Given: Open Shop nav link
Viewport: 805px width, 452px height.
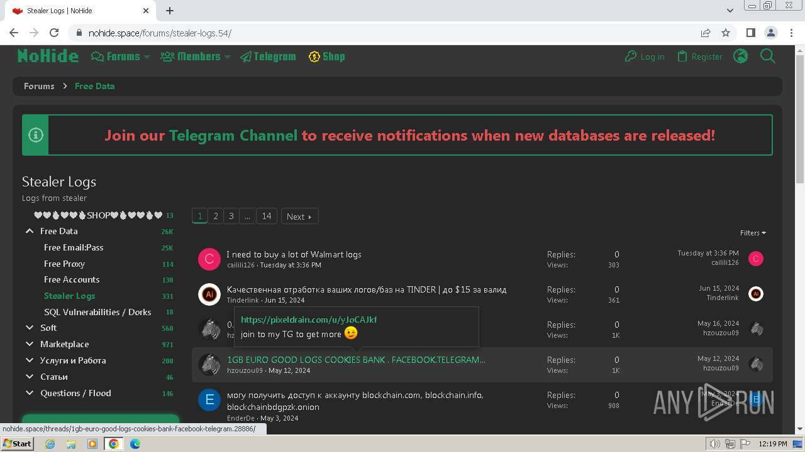Looking at the screenshot, I should [326, 56].
